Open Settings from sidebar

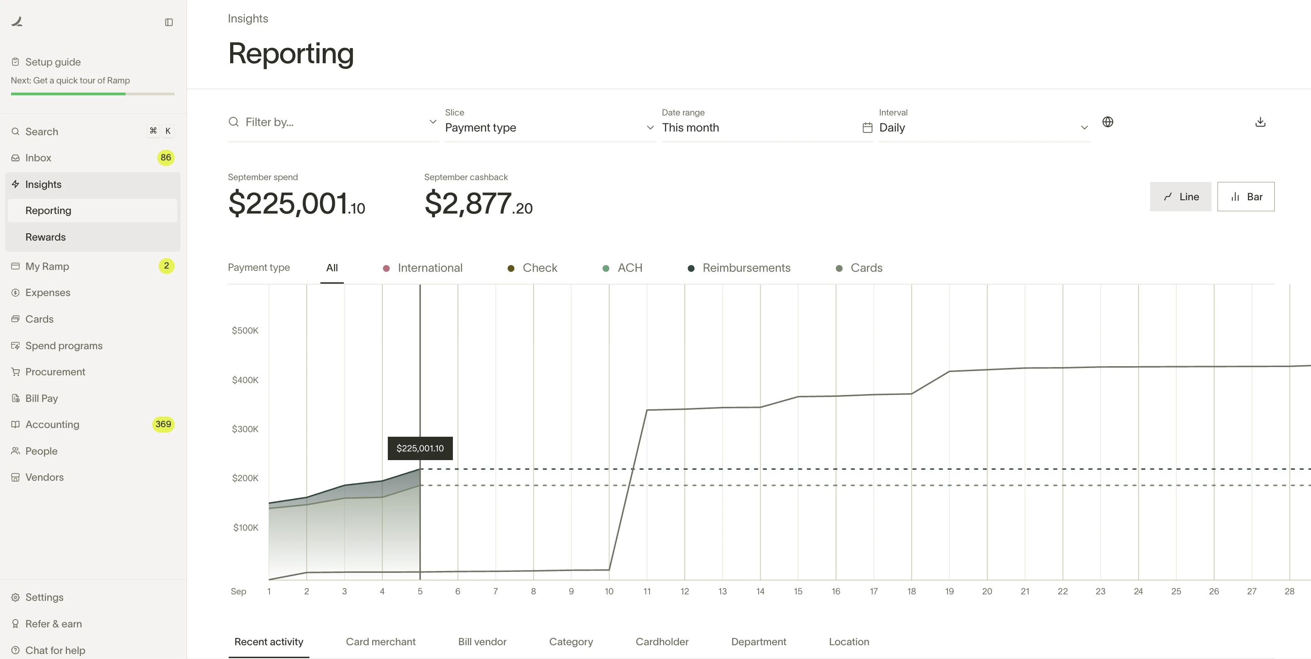tap(44, 598)
